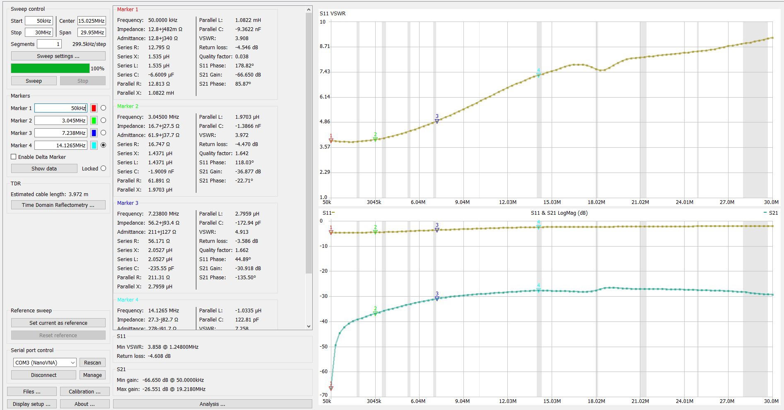Image resolution: width=784 pixels, height=410 pixels.
Task: Click Set current as reference
Action: pyautogui.click(x=58, y=323)
